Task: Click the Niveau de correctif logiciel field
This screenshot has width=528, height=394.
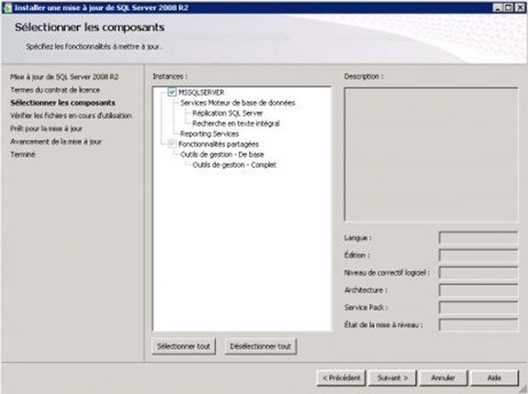Action: point(478,273)
